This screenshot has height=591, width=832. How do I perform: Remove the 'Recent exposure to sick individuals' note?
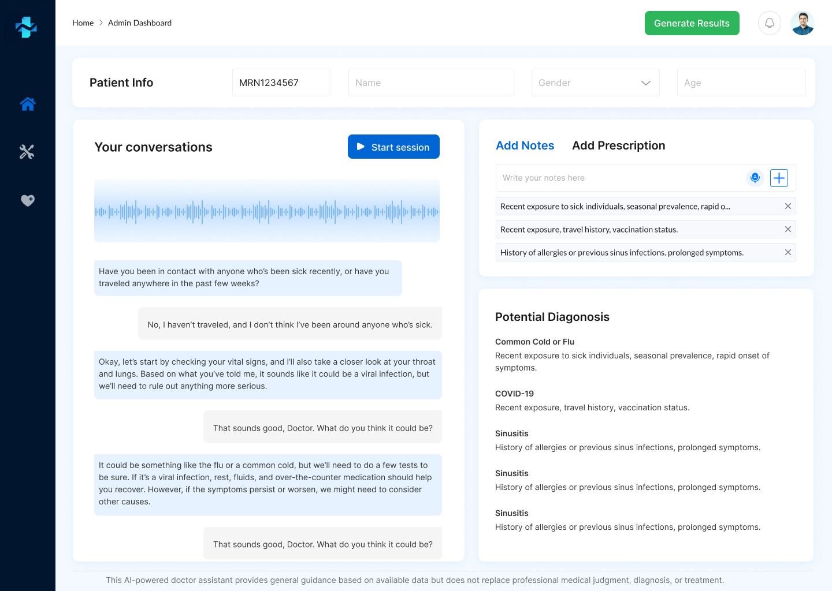(x=788, y=206)
